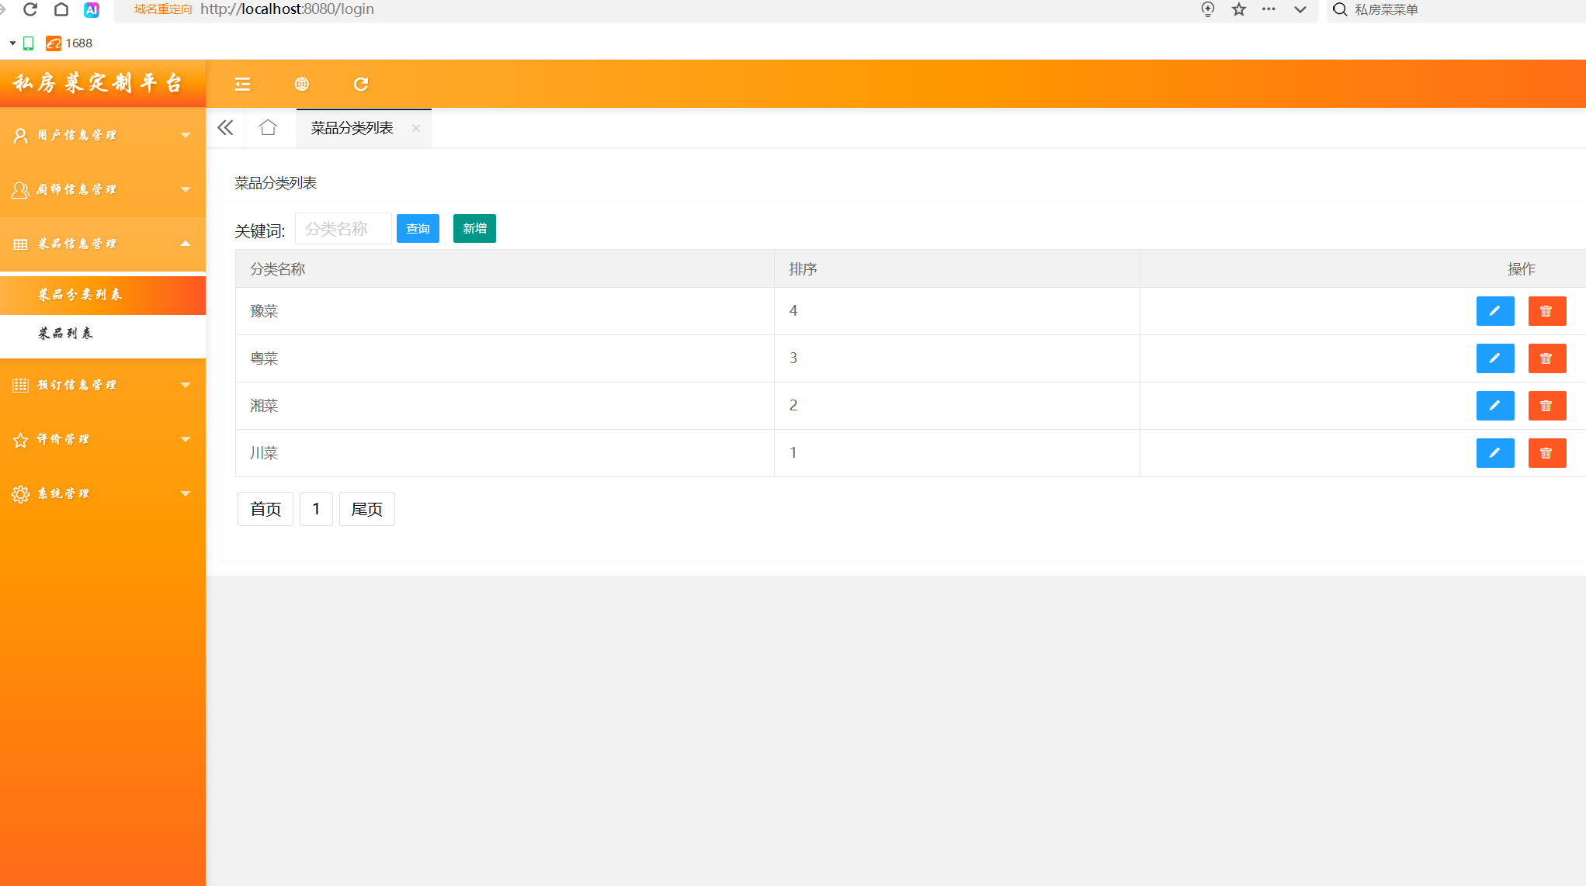Expand 厨师信息管理 sidebar menu

coord(102,189)
